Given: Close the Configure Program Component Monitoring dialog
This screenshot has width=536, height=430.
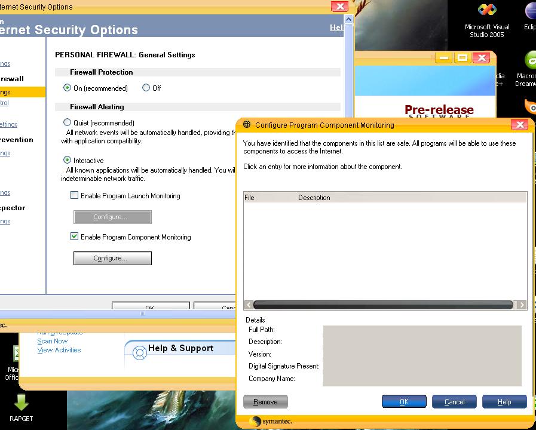Looking at the screenshot, I should coord(520,125).
